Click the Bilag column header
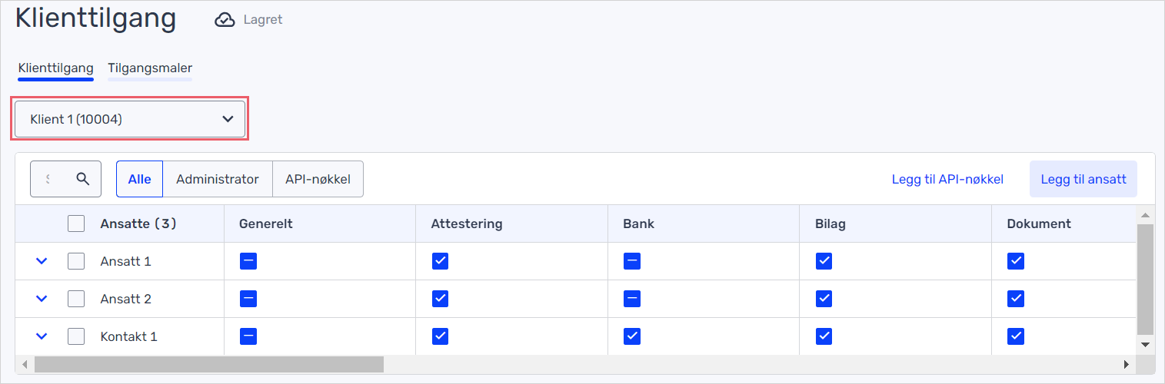 (832, 223)
